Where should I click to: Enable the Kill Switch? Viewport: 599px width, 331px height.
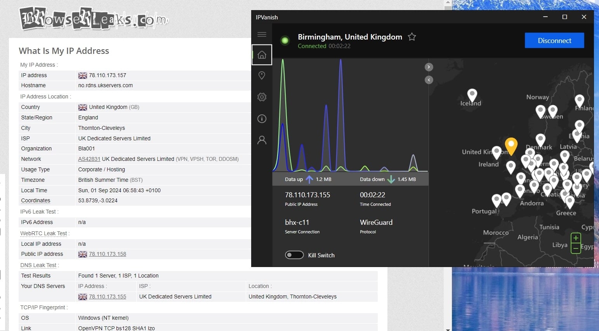[x=294, y=255]
